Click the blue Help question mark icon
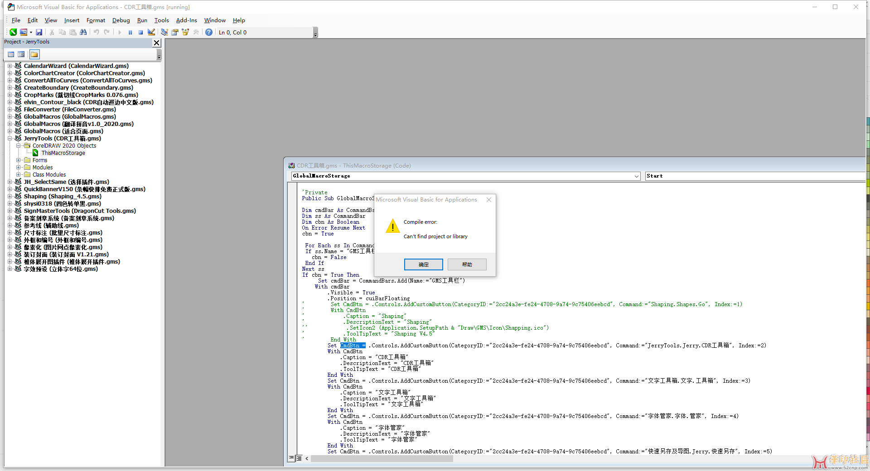 point(209,32)
